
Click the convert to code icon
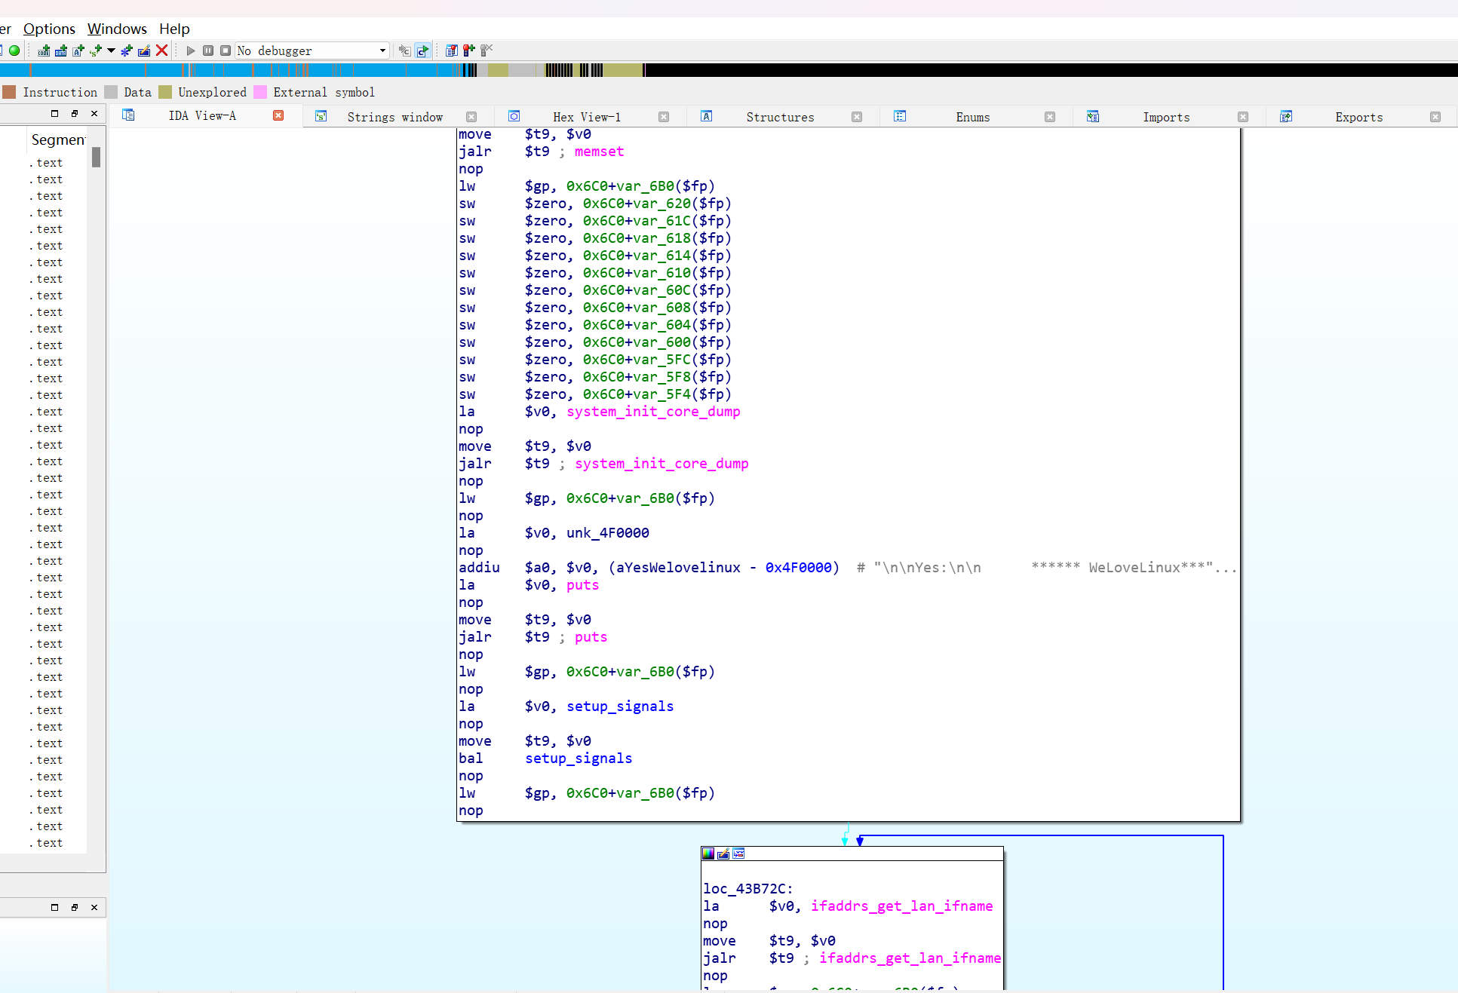pos(44,51)
